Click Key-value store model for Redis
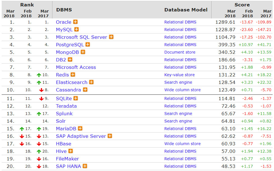The image size is (274, 171). coord(180,75)
